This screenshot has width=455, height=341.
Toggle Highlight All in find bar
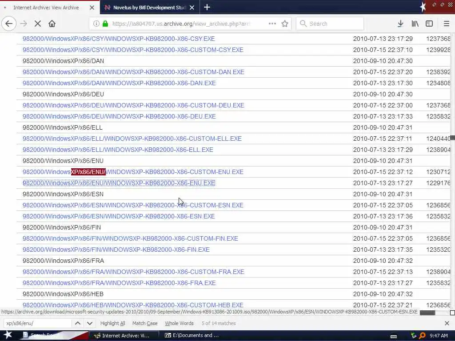[112, 323]
